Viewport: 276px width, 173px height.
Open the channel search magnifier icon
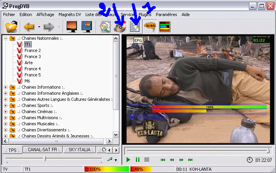(x=105, y=27)
